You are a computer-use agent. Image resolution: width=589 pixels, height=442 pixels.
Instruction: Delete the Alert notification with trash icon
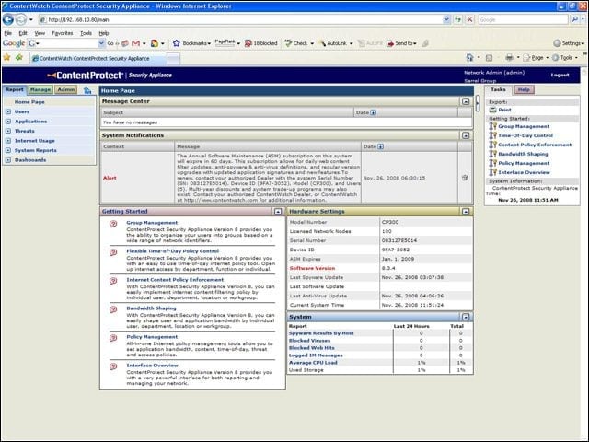tap(465, 178)
